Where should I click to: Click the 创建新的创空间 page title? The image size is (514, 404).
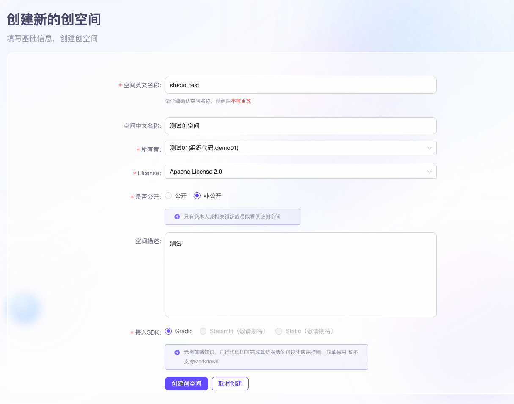point(52,19)
